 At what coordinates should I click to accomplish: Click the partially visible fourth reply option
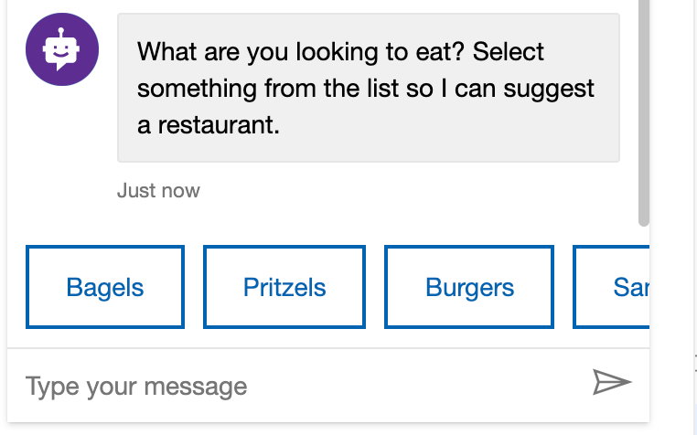[612, 287]
